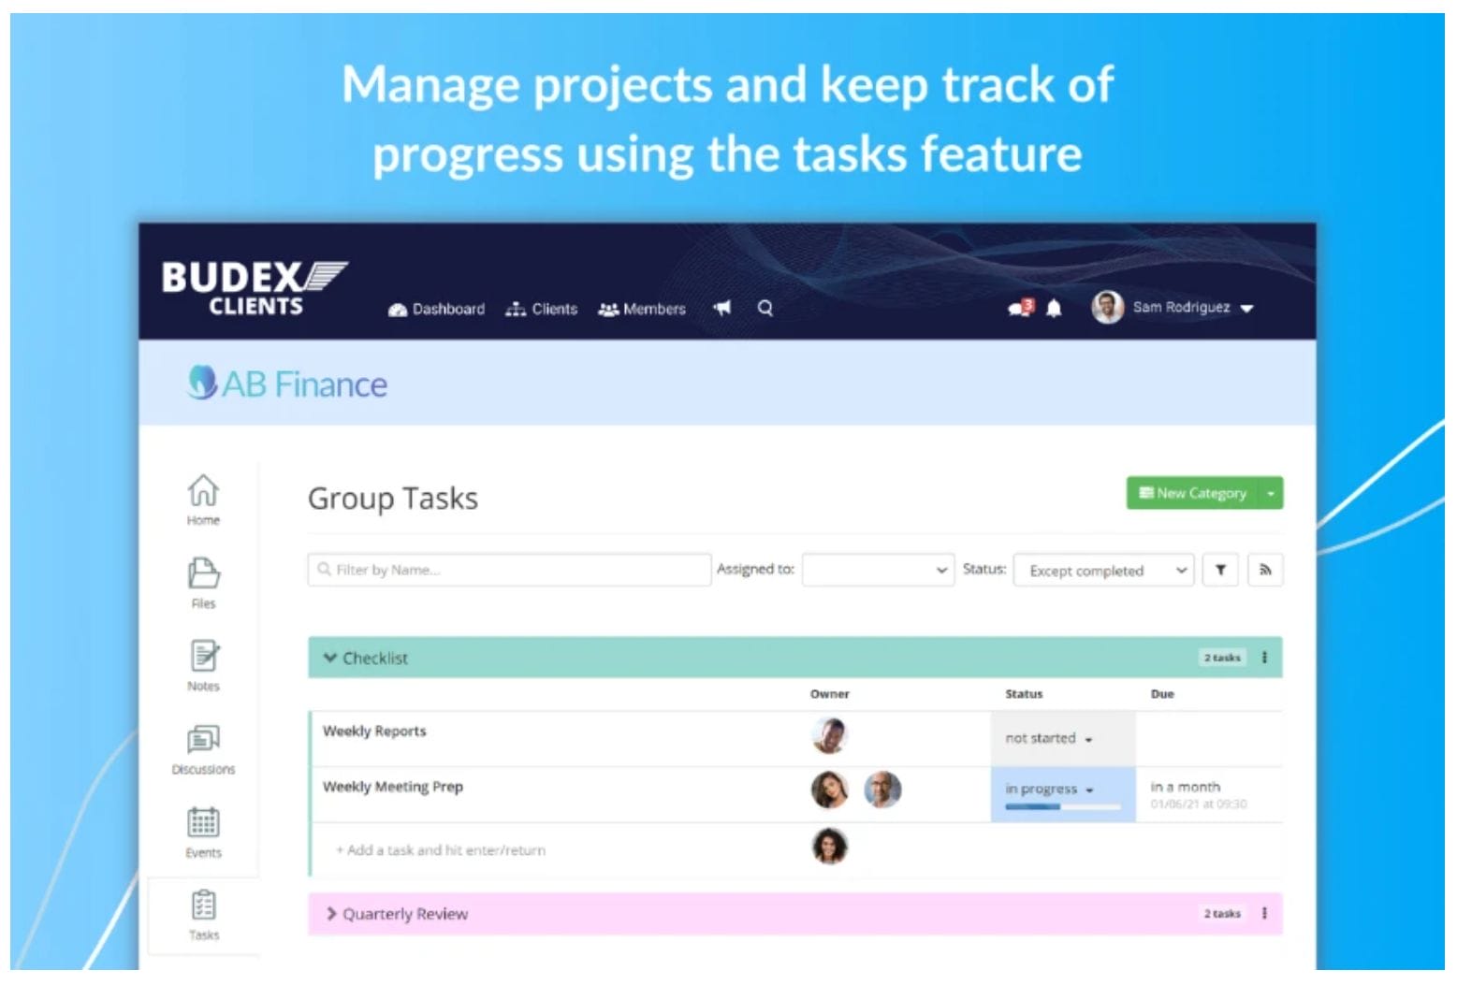
Task: Navigate to the Members menu item
Action: tap(641, 309)
